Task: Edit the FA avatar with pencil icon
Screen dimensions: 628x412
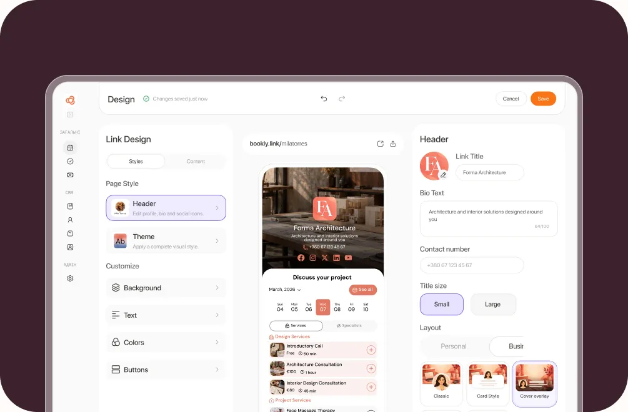Action: 443,175
